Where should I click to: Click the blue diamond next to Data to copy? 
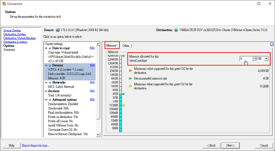click(50, 48)
